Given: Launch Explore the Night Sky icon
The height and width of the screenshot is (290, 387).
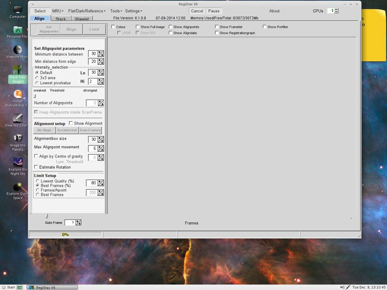Looking at the screenshot, I should [x=18, y=162].
